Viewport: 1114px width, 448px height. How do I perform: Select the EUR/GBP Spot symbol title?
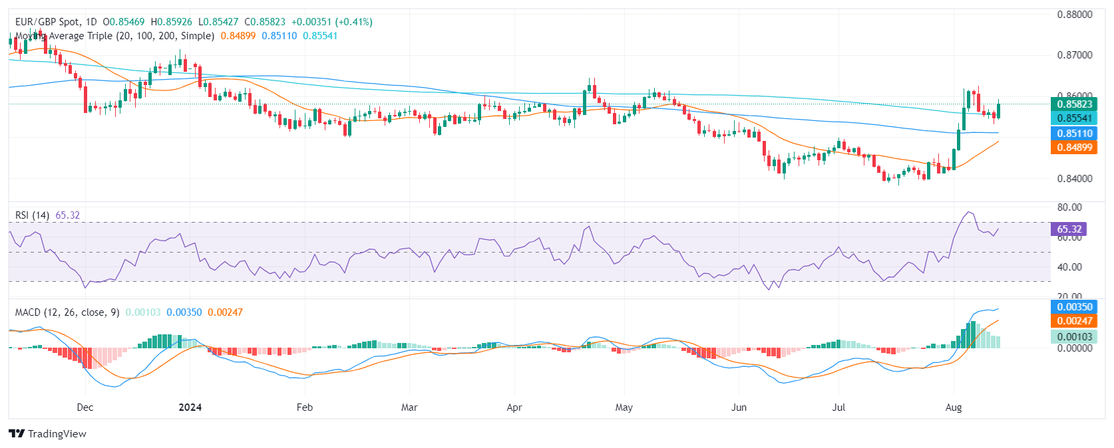click(47, 22)
